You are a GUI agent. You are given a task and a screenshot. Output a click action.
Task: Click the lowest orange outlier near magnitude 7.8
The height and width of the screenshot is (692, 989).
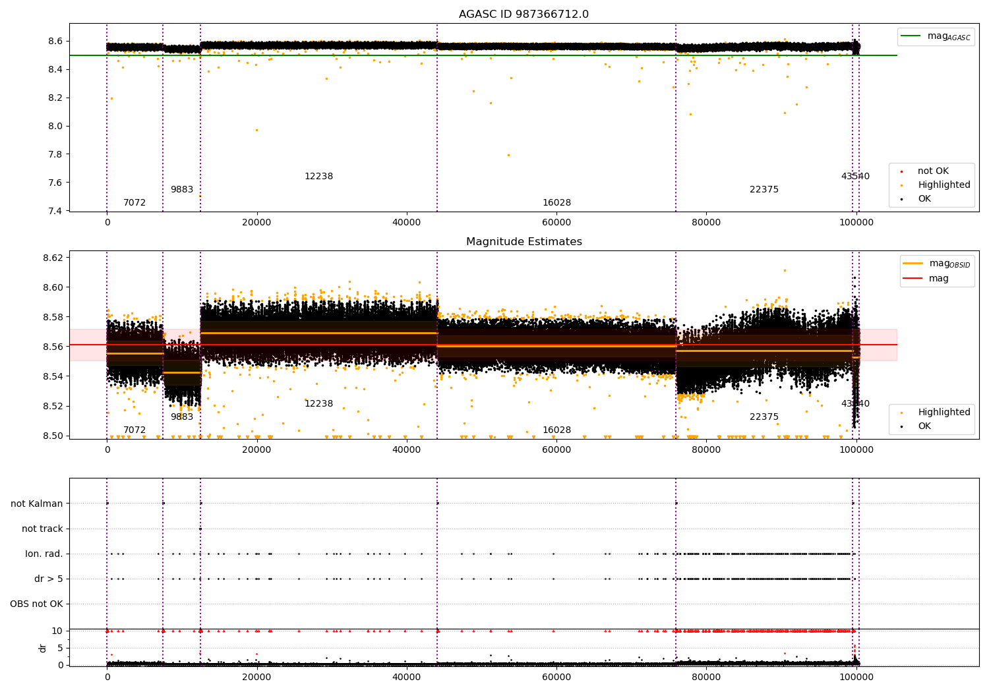click(508, 155)
